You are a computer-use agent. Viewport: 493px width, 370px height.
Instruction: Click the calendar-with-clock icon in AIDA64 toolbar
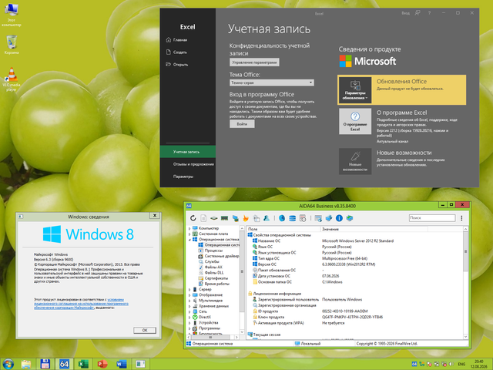303,218
